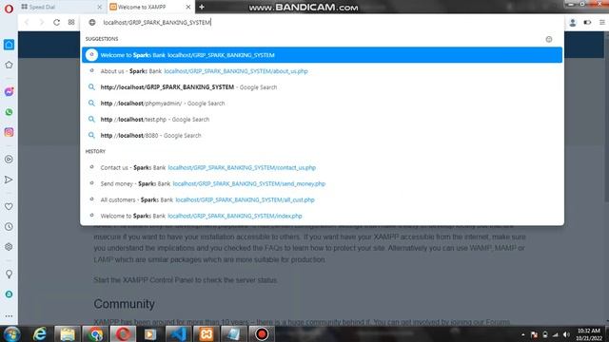Open the lightbulb tips sidebar icon

(9, 274)
